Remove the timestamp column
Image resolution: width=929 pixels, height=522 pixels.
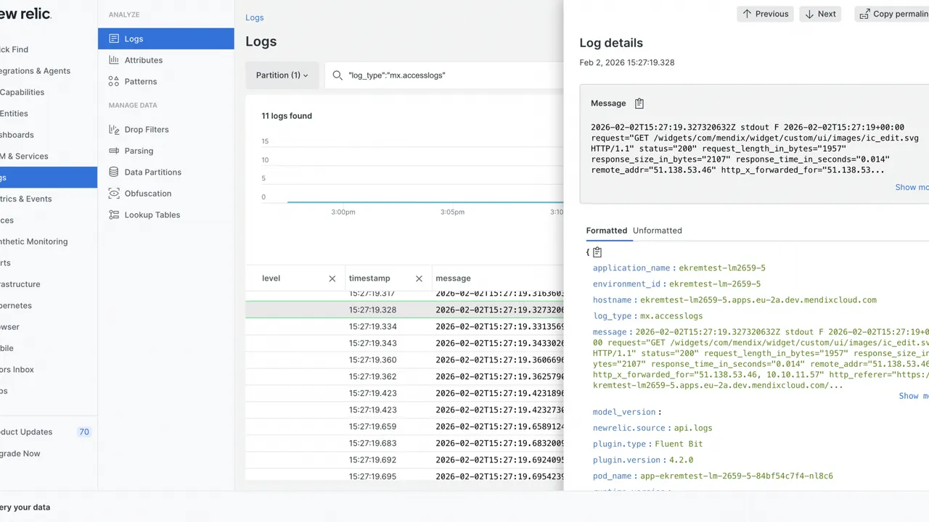419,278
